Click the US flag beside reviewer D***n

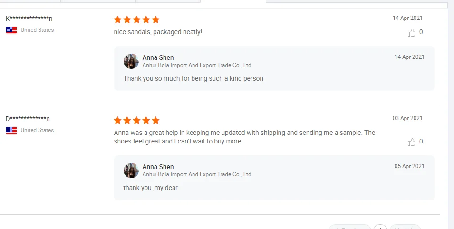coord(11,131)
